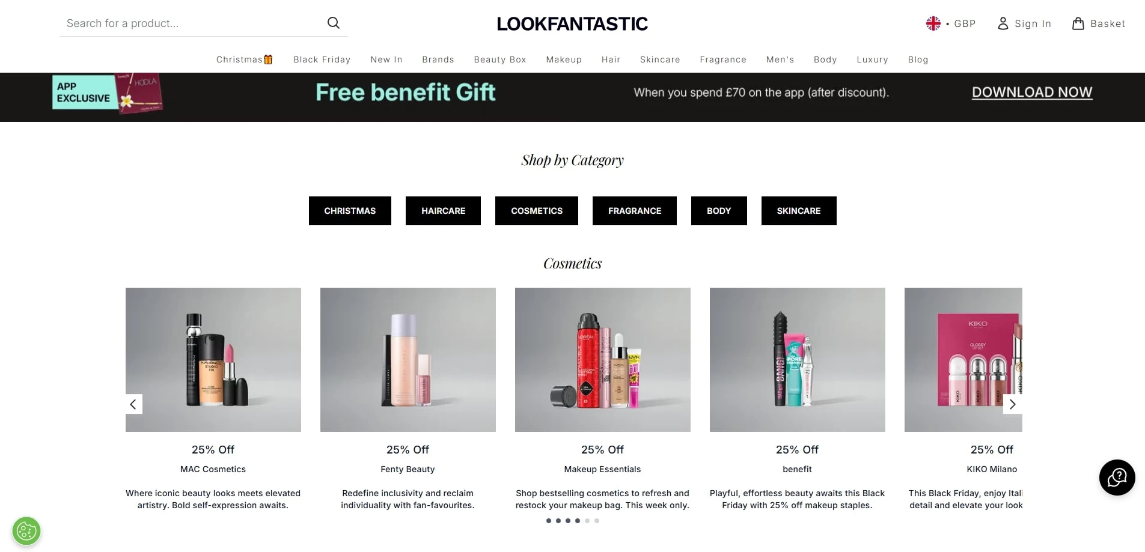Screen dimensions: 1145x552
Task: Click the search magnifier icon
Action: (x=334, y=23)
